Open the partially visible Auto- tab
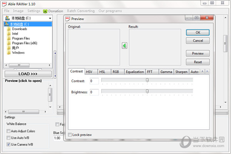 tap(194, 72)
